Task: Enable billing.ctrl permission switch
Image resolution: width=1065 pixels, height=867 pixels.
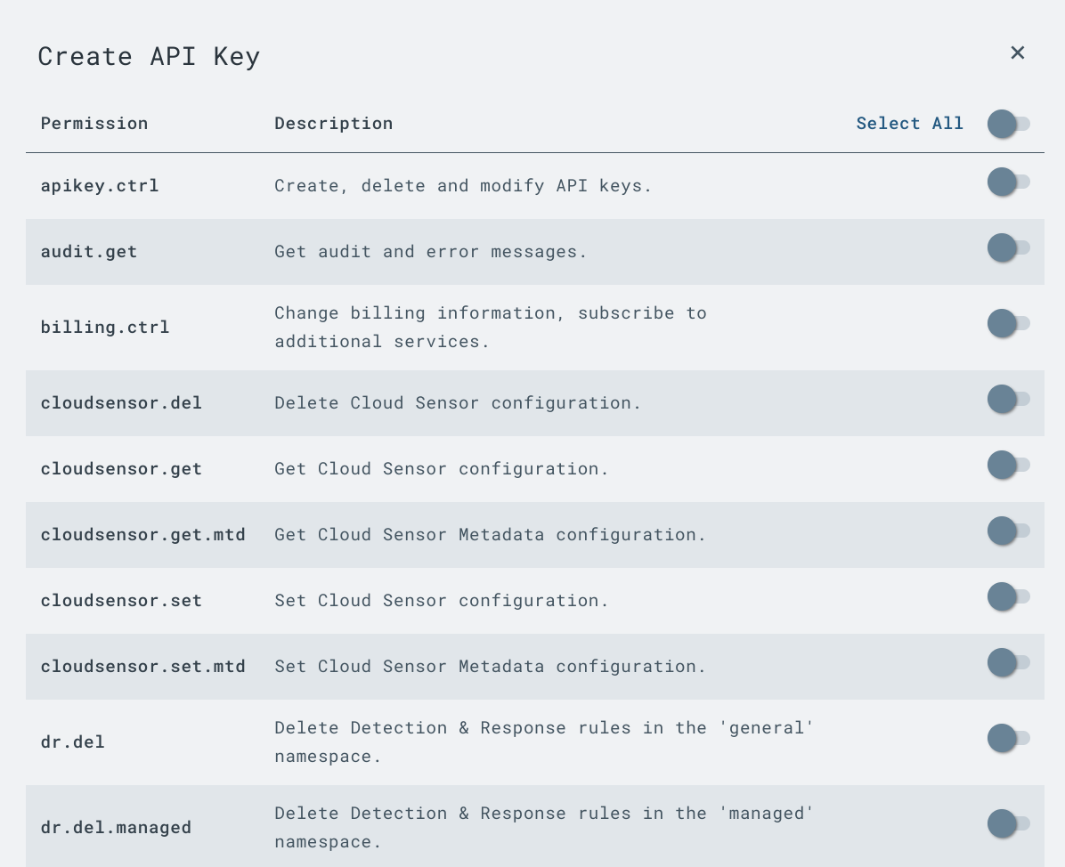Action: [1008, 323]
